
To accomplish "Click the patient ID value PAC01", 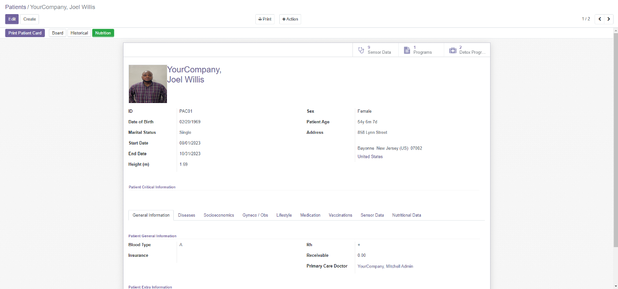I will point(186,111).
